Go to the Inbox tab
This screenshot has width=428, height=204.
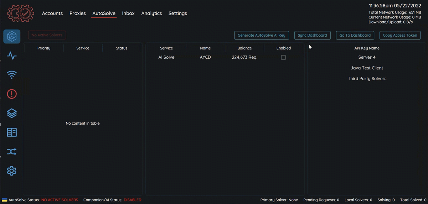point(128,13)
